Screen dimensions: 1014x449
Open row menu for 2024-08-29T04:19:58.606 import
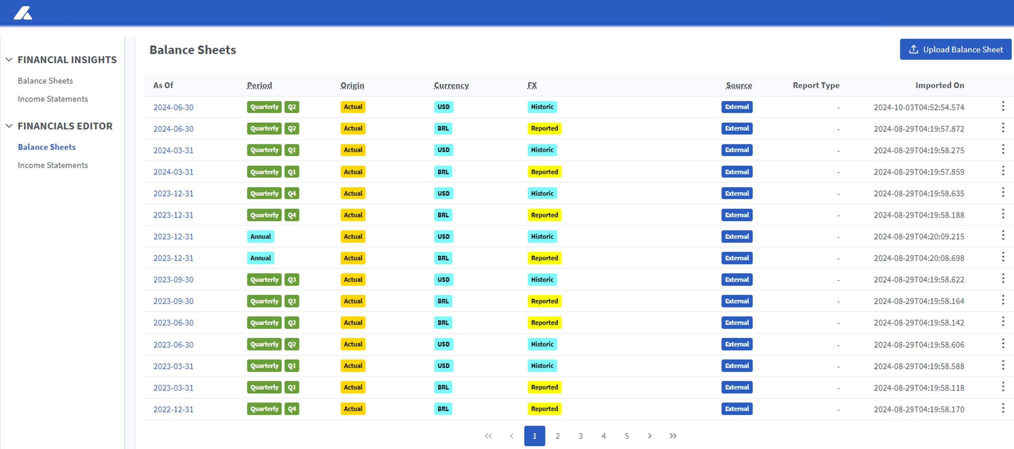tap(1003, 344)
